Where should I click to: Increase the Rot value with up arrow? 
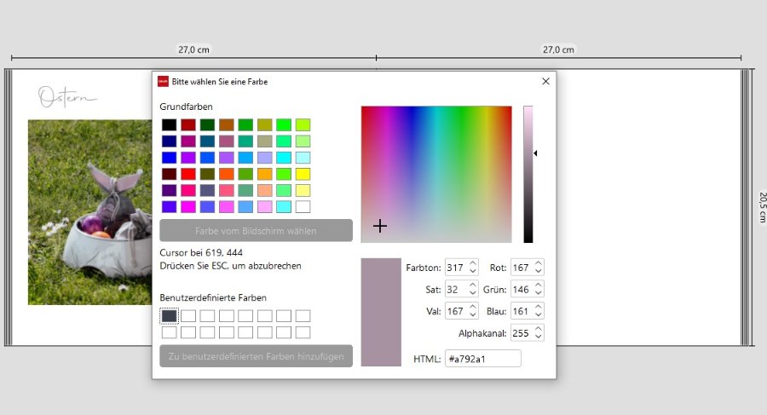tap(539, 263)
